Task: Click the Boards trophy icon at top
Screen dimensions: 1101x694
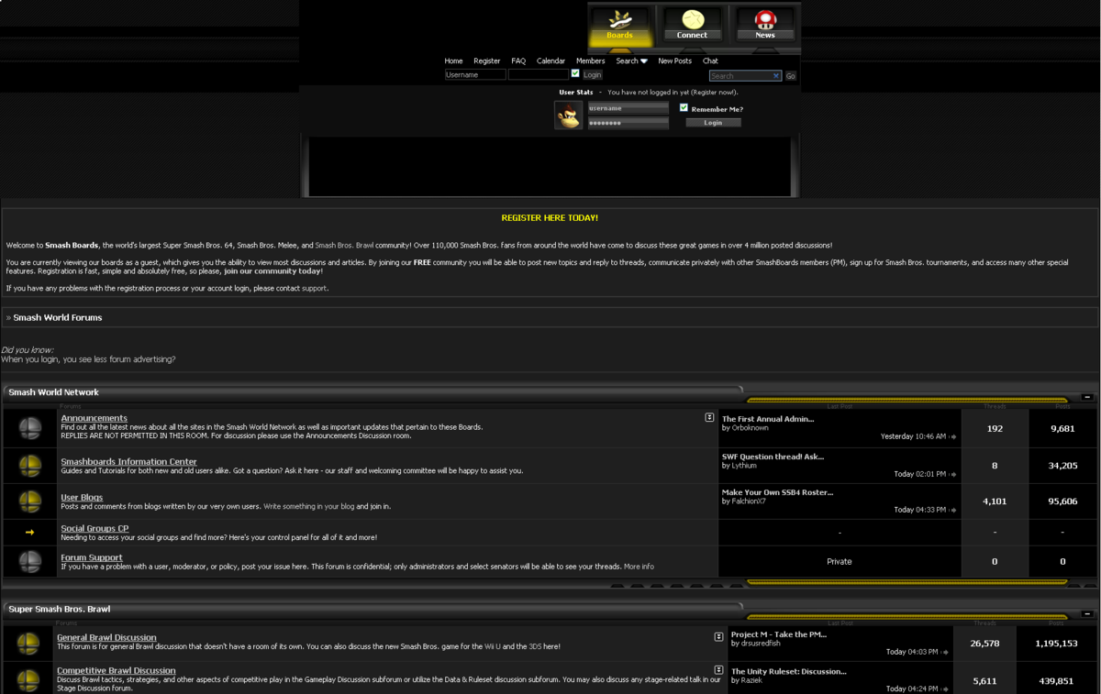Action: pos(619,20)
